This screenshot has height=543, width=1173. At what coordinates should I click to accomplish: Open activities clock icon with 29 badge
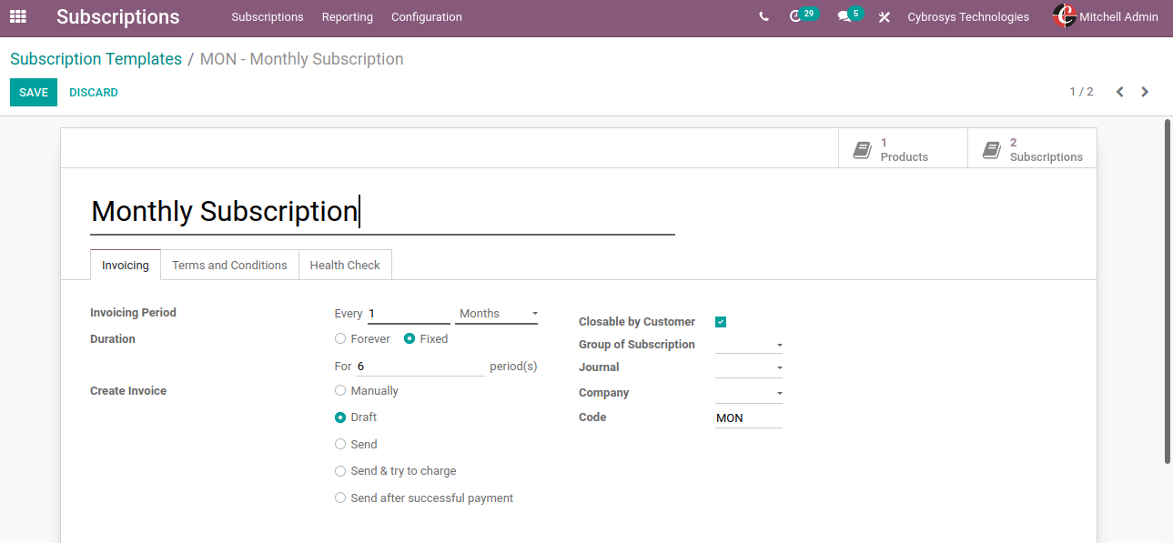coord(796,16)
